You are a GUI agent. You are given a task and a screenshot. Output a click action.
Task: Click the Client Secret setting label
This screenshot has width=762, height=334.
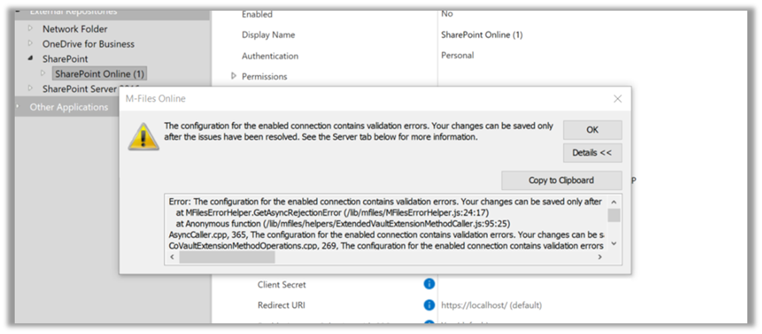tap(282, 285)
